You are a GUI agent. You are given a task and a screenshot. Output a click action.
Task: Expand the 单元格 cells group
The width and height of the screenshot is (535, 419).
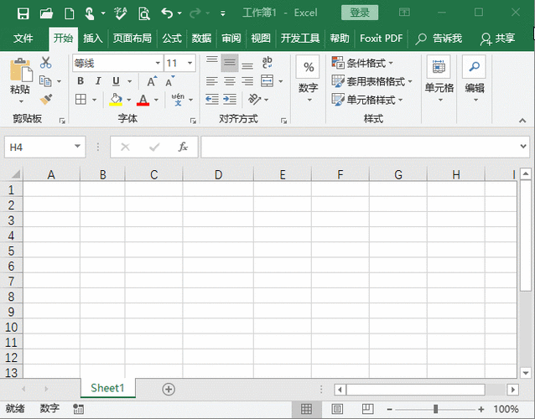point(439,79)
